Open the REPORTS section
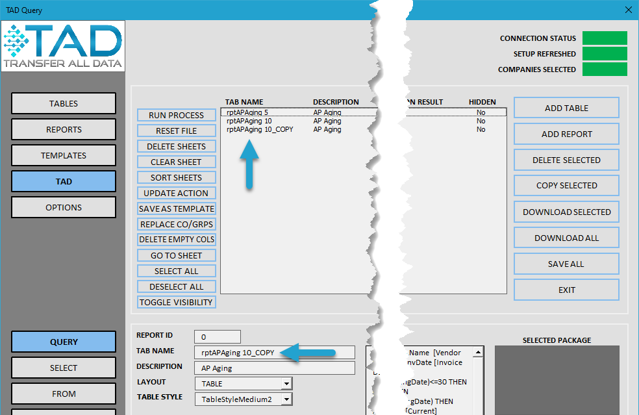 point(64,130)
